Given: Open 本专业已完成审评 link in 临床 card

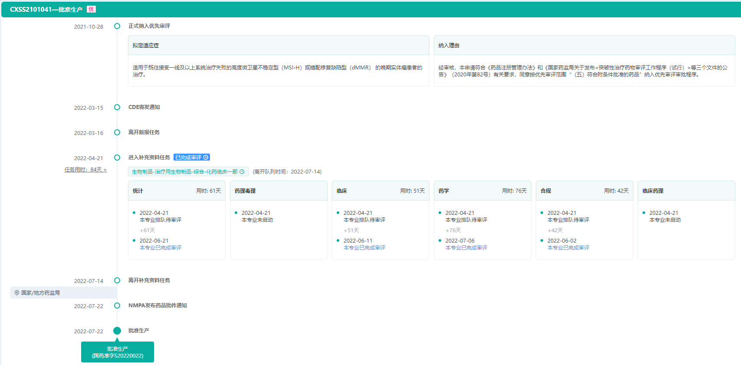Looking at the screenshot, I should click(x=364, y=248).
